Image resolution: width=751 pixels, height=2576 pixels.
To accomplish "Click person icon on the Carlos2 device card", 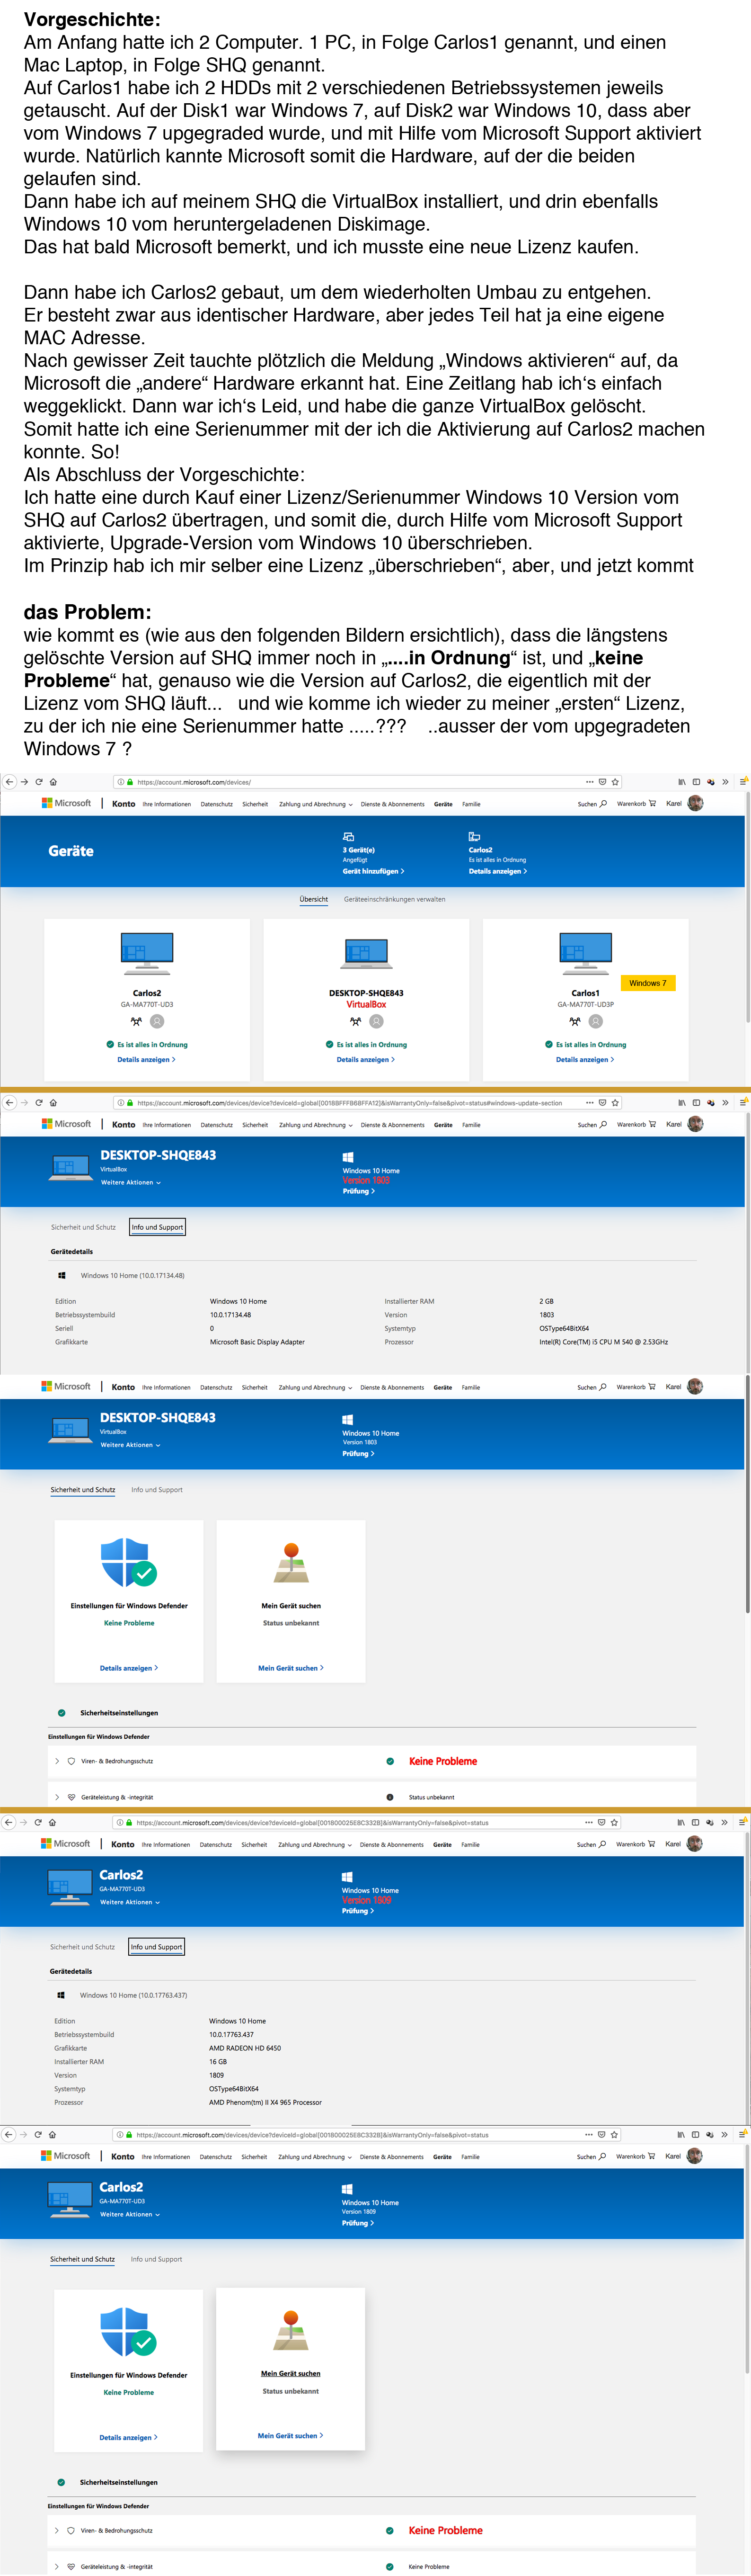I will [x=157, y=1021].
